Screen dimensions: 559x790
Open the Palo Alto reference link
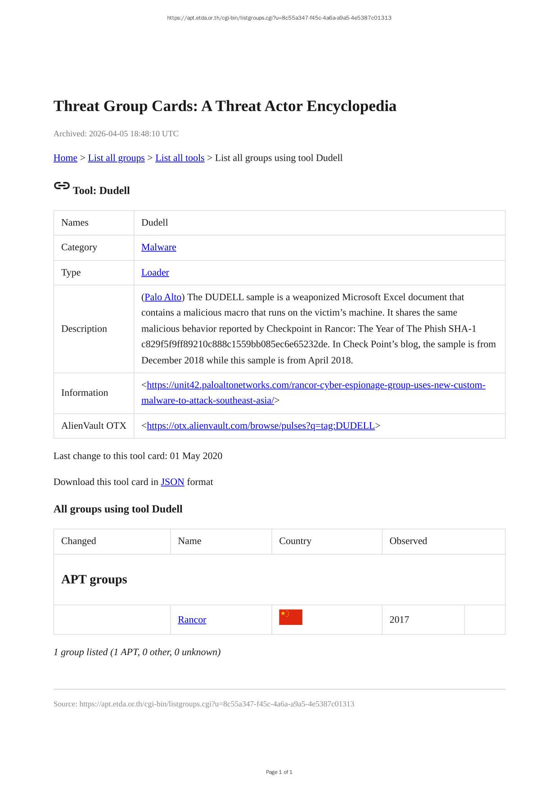[x=163, y=297]
